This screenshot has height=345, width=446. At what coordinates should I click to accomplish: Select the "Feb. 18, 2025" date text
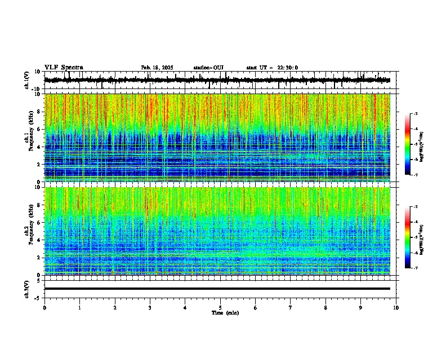tap(157, 68)
